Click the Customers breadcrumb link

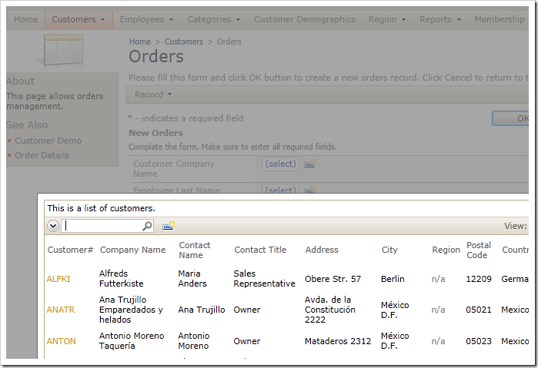pos(183,41)
